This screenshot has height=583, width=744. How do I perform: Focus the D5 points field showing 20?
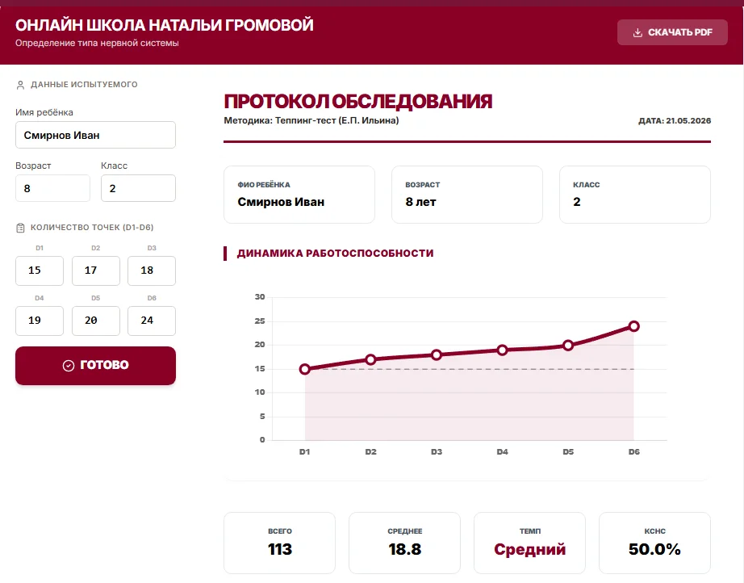click(x=96, y=321)
